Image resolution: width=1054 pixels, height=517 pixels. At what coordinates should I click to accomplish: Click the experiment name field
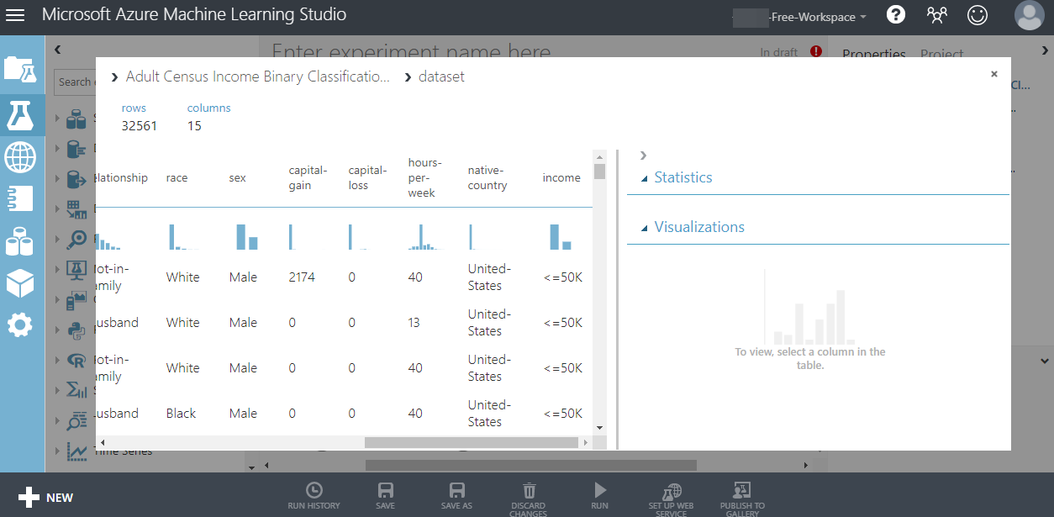412,50
